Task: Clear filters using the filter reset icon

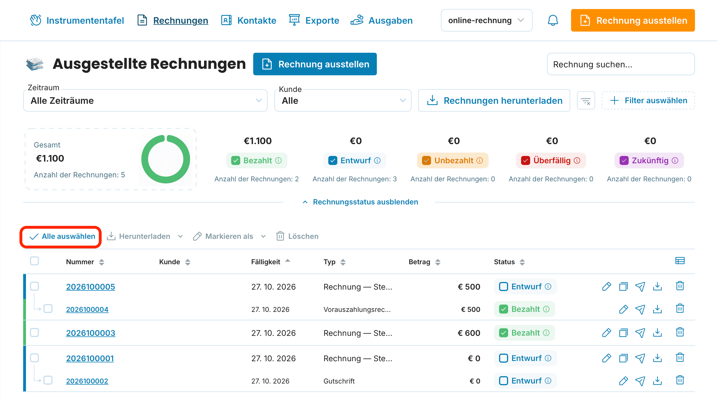Action: click(x=586, y=101)
